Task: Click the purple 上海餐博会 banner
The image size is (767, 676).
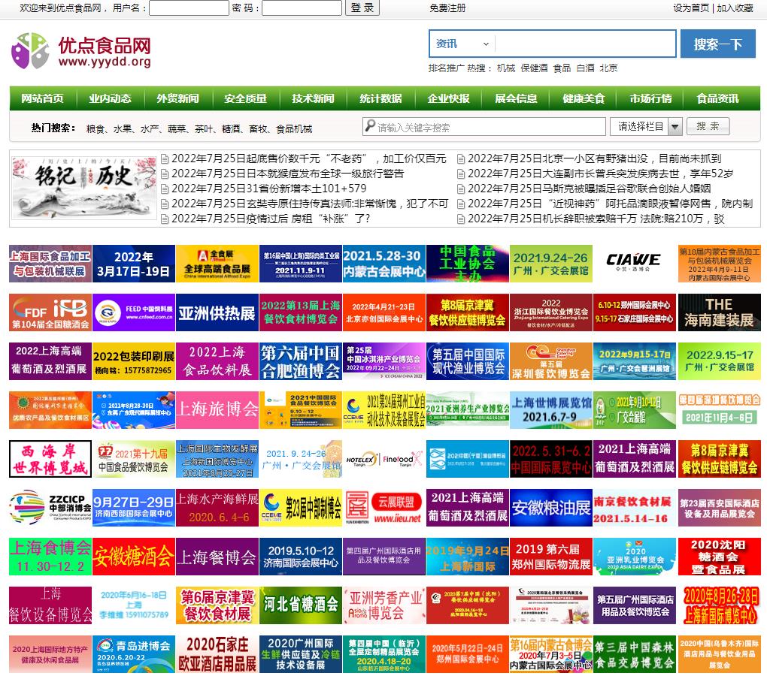Action: [217, 557]
